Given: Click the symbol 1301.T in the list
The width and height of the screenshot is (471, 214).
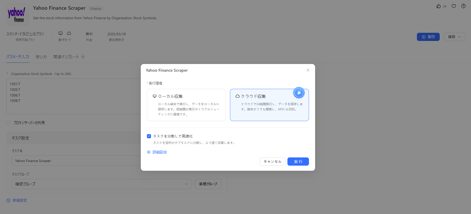Looking at the screenshot, I should tap(15, 84).
